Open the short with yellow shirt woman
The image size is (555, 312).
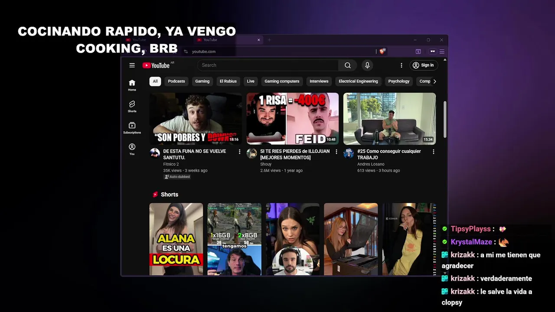[x=409, y=239]
